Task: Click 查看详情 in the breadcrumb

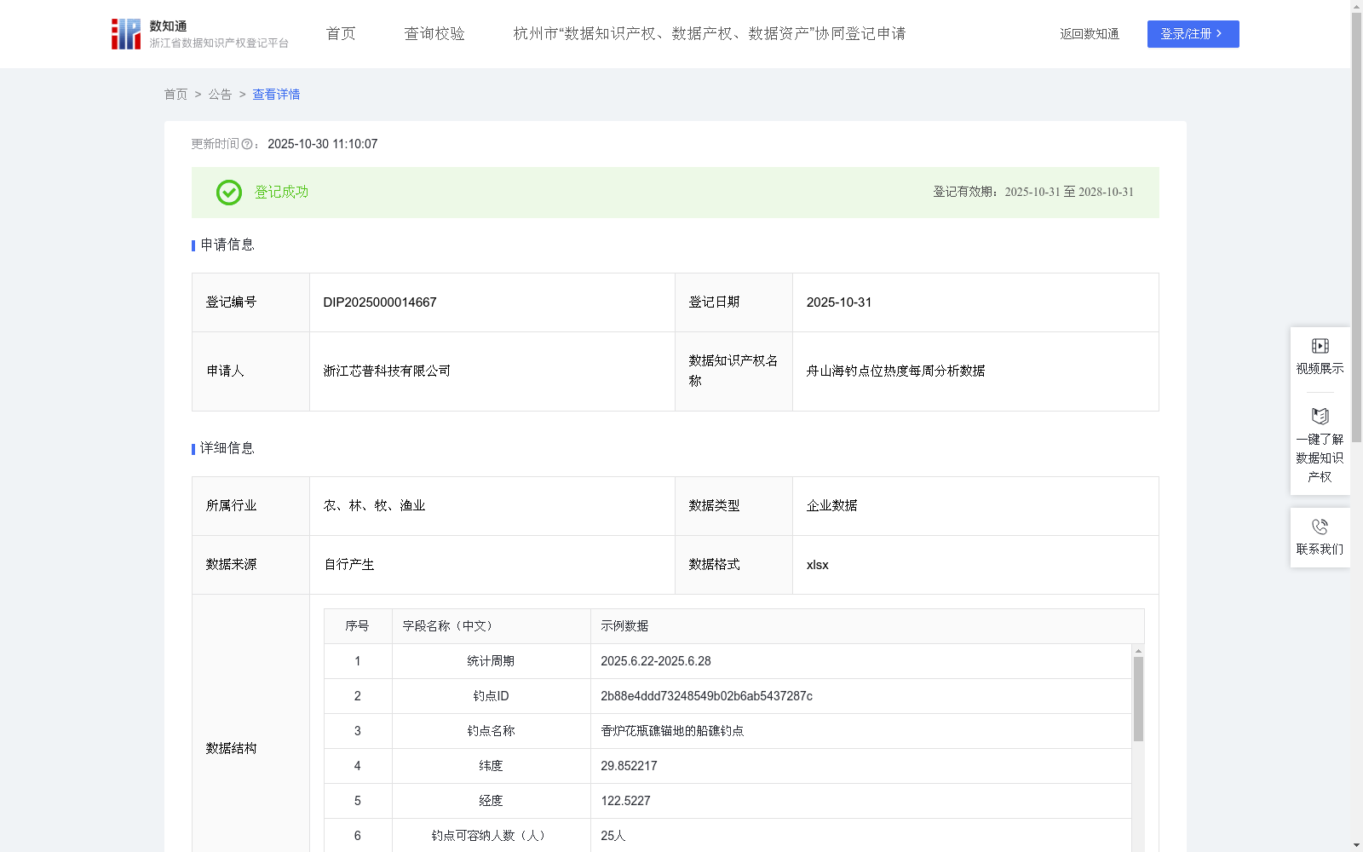Action: (x=276, y=95)
